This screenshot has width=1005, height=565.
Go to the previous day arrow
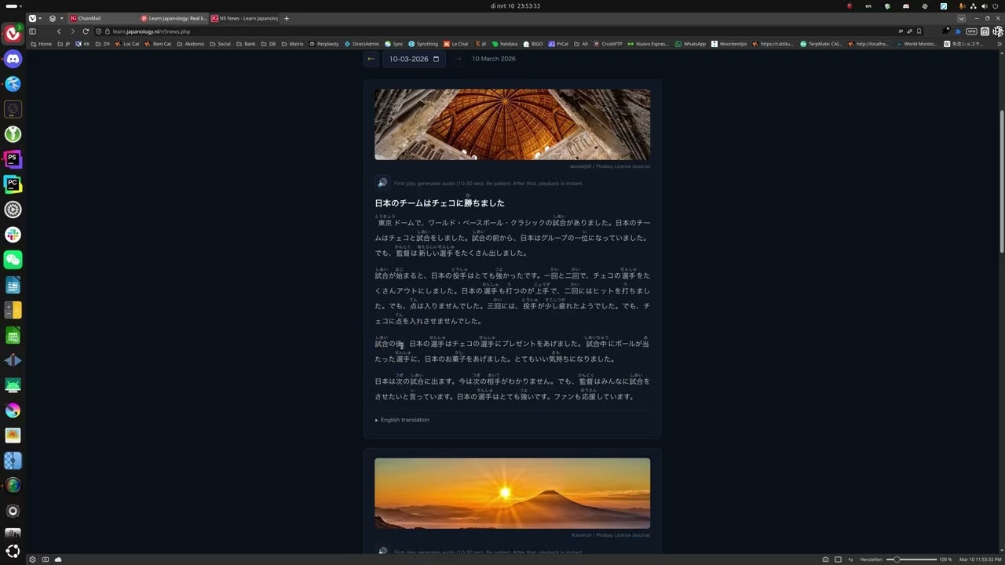tap(371, 59)
